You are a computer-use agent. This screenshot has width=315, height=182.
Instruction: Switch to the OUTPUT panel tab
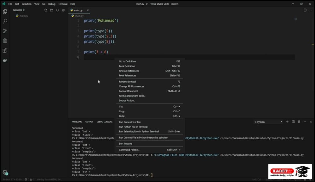pyautogui.click(x=89, y=122)
